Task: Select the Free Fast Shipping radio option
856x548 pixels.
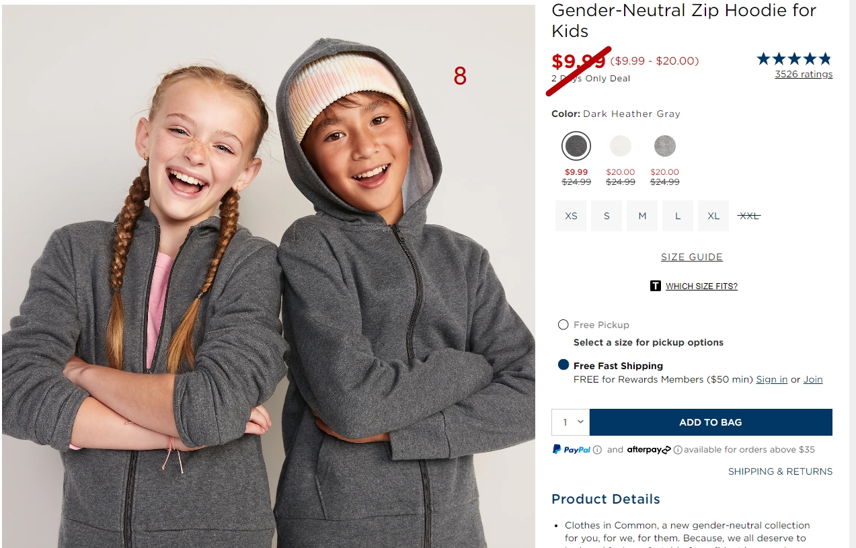Action: (x=563, y=365)
